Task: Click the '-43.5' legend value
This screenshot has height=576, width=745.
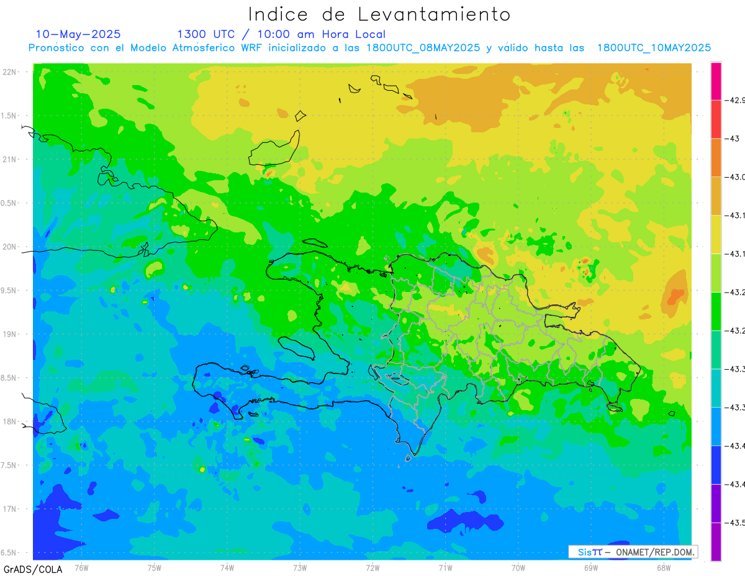Action: click(735, 523)
